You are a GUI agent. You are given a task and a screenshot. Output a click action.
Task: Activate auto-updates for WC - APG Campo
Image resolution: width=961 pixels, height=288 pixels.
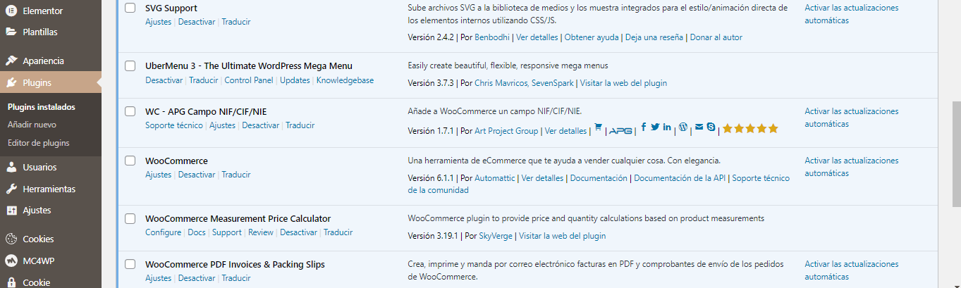pyautogui.click(x=852, y=118)
